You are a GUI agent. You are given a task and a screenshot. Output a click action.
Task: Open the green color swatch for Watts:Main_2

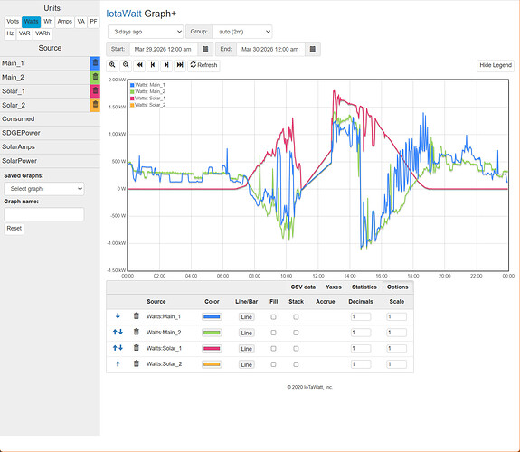click(212, 333)
